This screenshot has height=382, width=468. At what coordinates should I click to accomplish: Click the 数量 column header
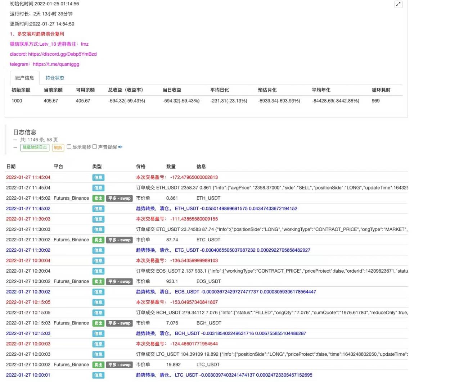pyautogui.click(x=171, y=167)
